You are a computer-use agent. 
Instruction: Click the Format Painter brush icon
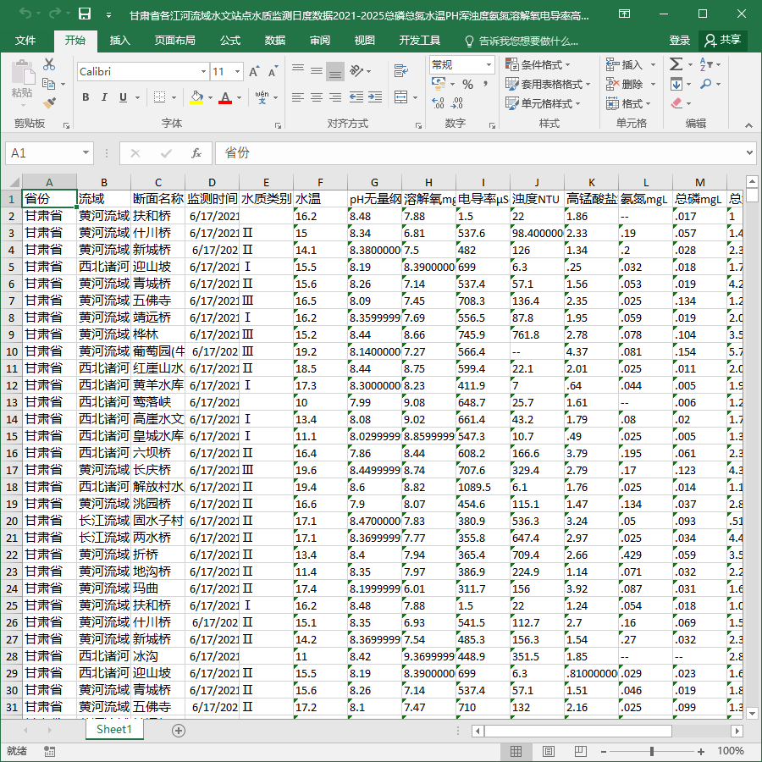tap(49, 102)
